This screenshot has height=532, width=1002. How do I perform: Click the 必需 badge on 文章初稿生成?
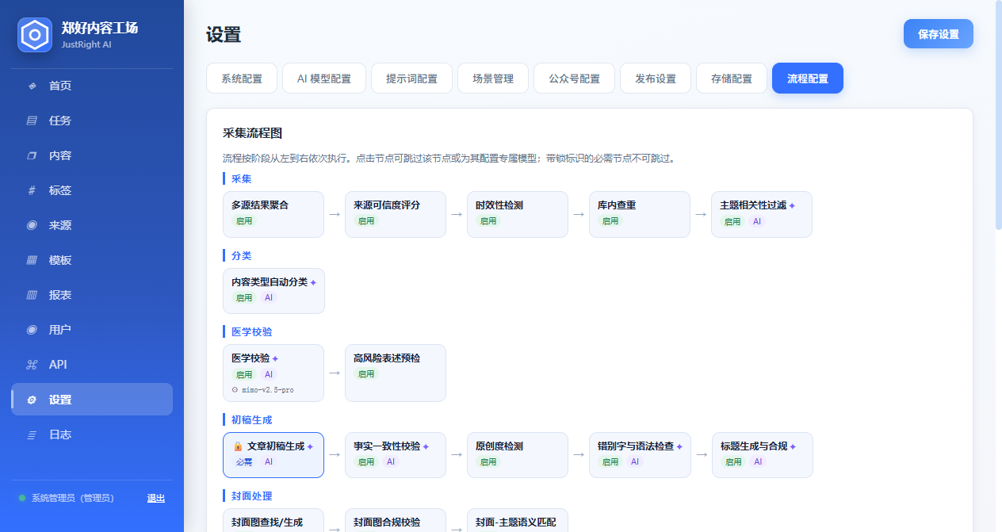pyautogui.click(x=243, y=462)
